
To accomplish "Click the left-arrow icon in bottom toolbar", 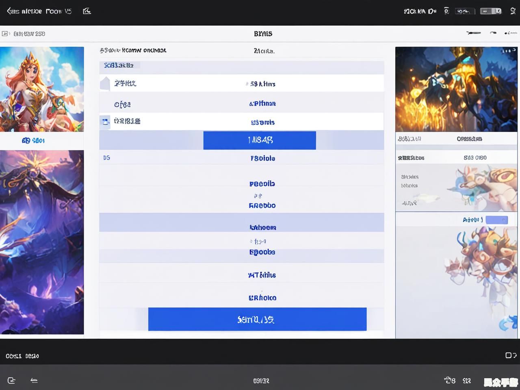I will click(x=34, y=380).
